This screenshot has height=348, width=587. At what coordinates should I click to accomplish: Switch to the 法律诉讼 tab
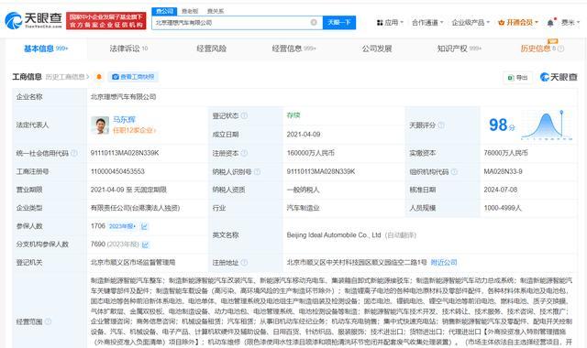point(128,49)
